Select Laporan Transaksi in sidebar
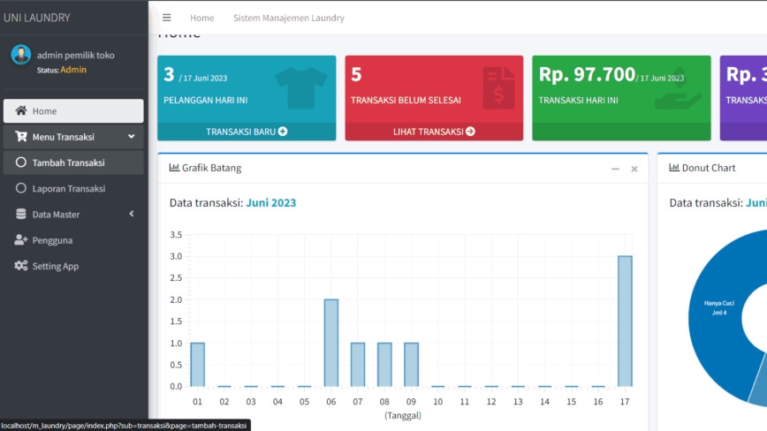Viewport: 767px width, 431px height. tap(73, 189)
